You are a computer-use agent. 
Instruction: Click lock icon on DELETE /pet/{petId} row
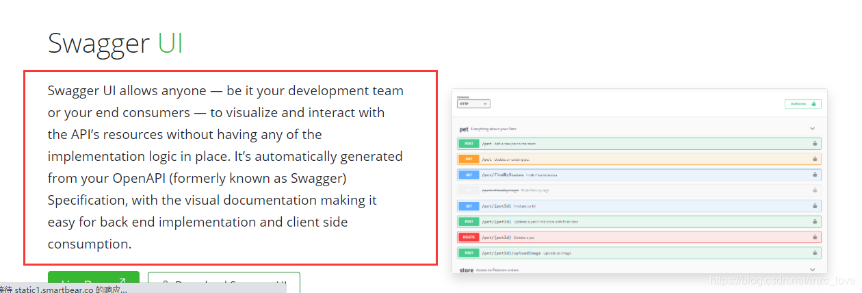[815, 237]
